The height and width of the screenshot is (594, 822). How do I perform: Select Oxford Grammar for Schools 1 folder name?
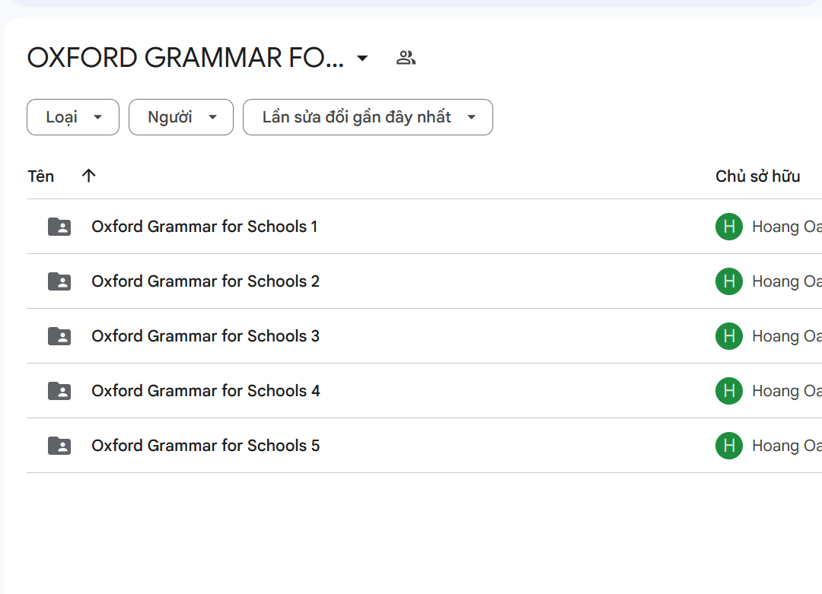click(204, 227)
